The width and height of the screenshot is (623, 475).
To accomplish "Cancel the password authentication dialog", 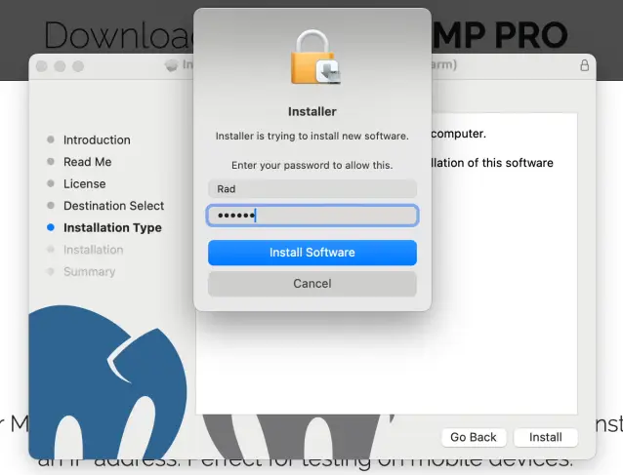I will [311, 284].
